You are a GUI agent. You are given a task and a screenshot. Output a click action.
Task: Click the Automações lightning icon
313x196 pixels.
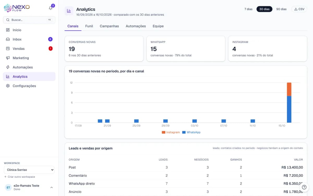[8, 67]
